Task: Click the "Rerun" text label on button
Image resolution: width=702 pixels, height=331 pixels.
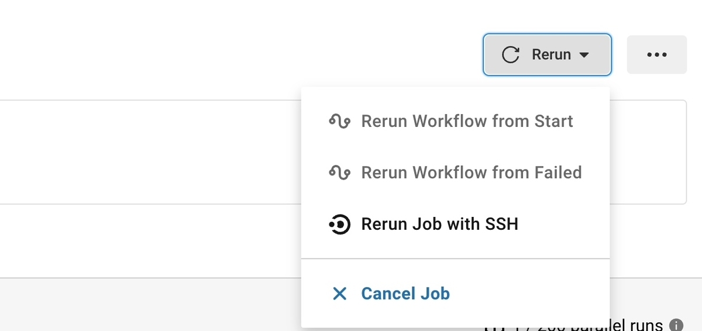Action: (551, 54)
